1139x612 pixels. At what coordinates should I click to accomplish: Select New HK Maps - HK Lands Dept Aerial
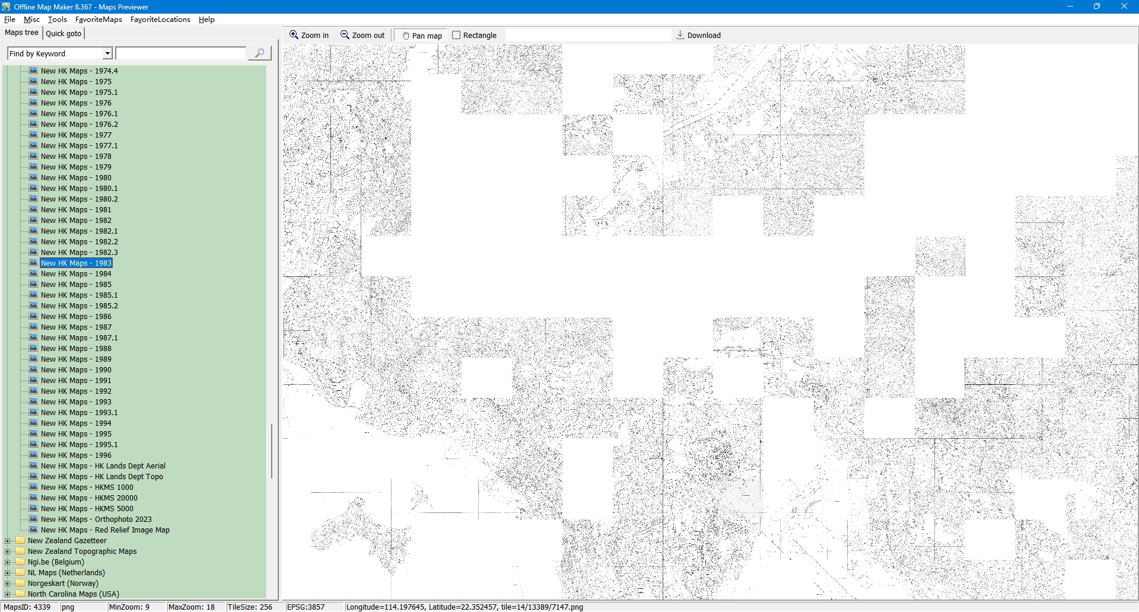tap(103, 466)
